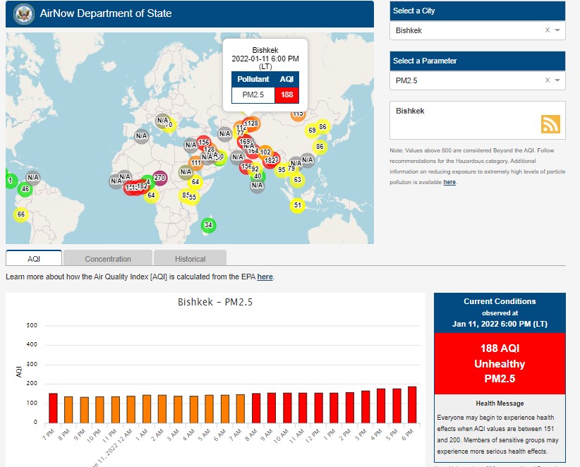Clear the PM2.5 parameter selection
Image resolution: width=580 pixels, height=467 pixels.
[547, 80]
